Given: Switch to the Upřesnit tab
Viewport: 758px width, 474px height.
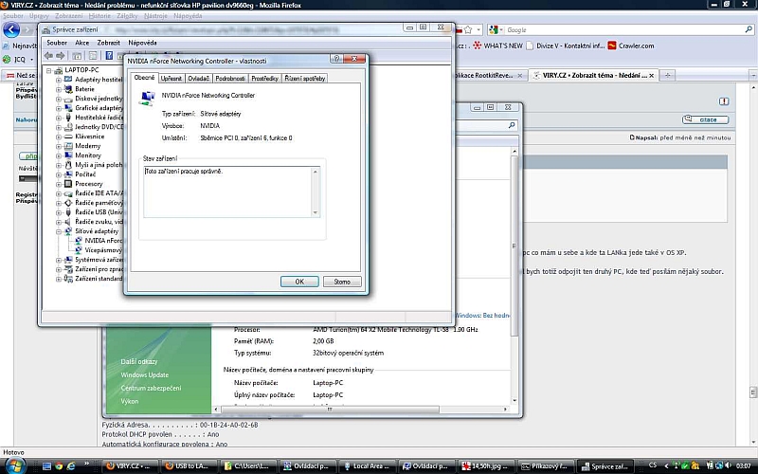Looking at the screenshot, I should click(171, 79).
